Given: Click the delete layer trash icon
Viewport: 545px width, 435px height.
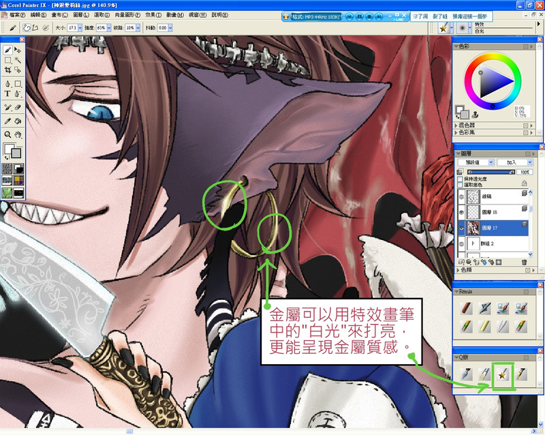Looking at the screenshot, I should 524,262.
